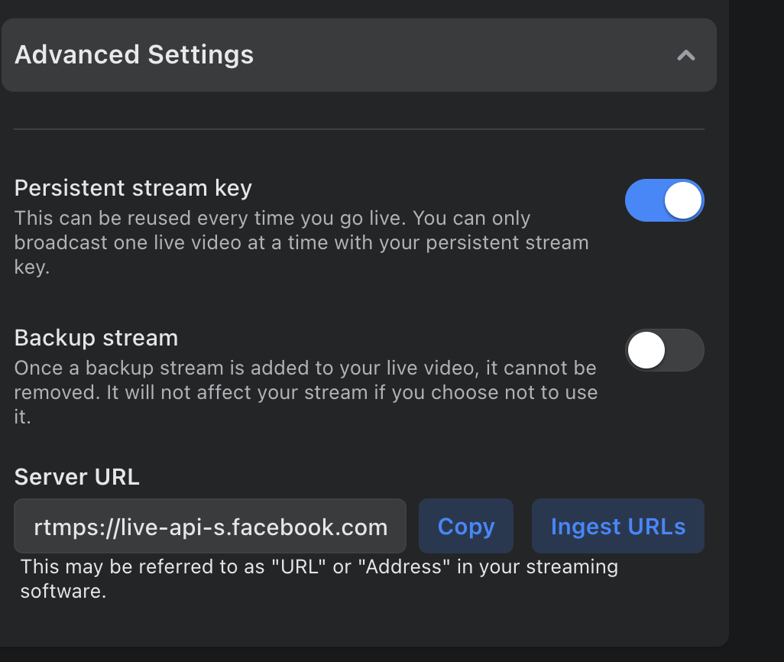Viewport: 784px width, 662px height.
Task: Enable the Backup stream switch
Action: tap(664, 350)
